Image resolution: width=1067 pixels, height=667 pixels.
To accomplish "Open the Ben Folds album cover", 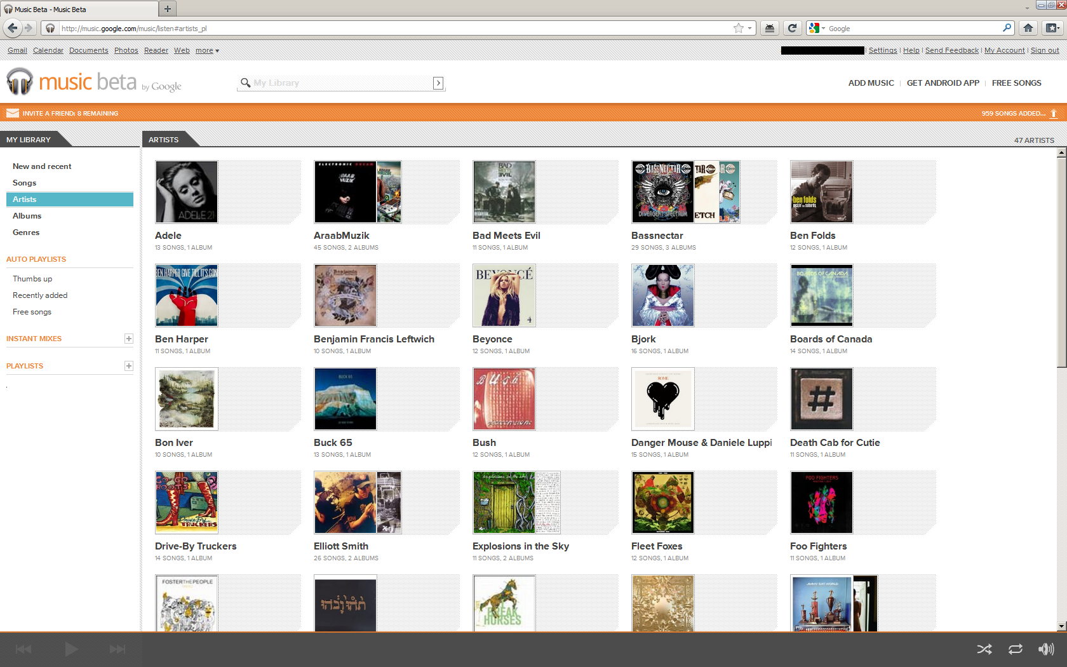I will coord(822,192).
